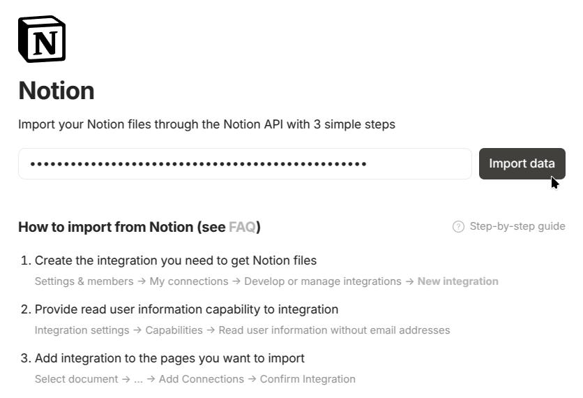Click My connections in step 1 path
The height and width of the screenshot is (398, 583).
coord(188,281)
